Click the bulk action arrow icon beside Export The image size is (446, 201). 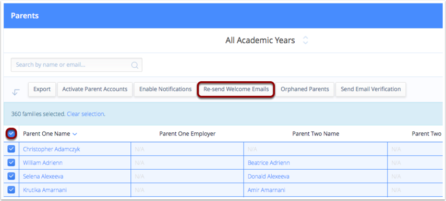pyautogui.click(x=16, y=92)
